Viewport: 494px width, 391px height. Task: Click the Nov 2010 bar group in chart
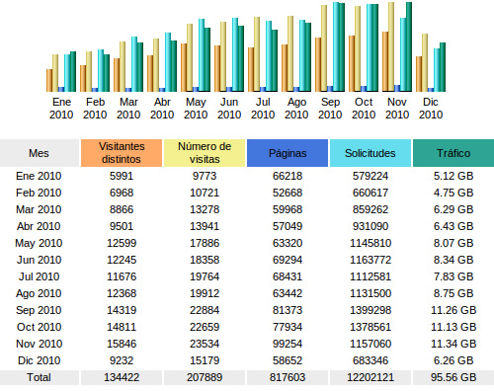[x=397, y=46]
